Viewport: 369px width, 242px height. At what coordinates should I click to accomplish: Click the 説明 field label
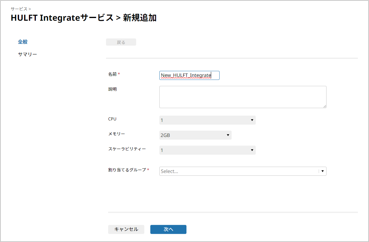[112, 89]
